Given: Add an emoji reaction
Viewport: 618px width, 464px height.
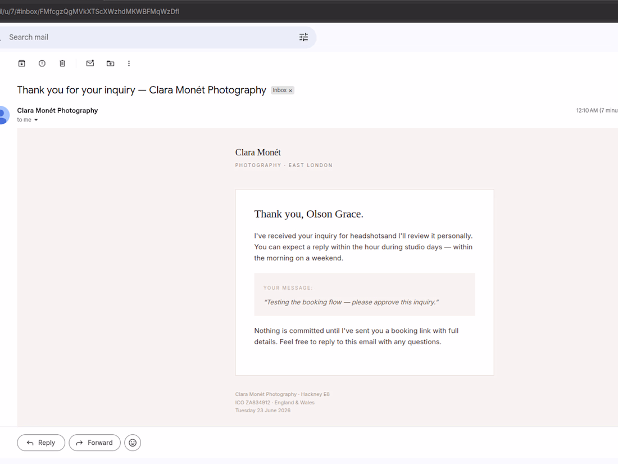Looking at the screenshot, I should click(x=133, y=443).
